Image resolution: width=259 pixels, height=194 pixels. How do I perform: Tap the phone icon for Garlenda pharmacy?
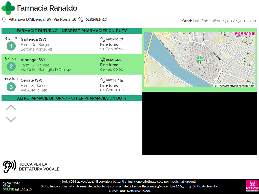coord(103,39)
